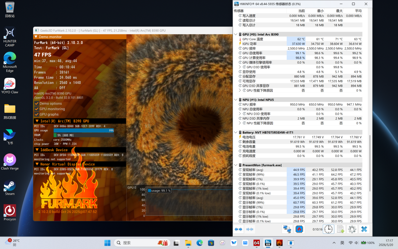Click the HWiNFO clock reset-timer icon
The width and height of the screenshot is (398, 249).
[x=328, y=229]
